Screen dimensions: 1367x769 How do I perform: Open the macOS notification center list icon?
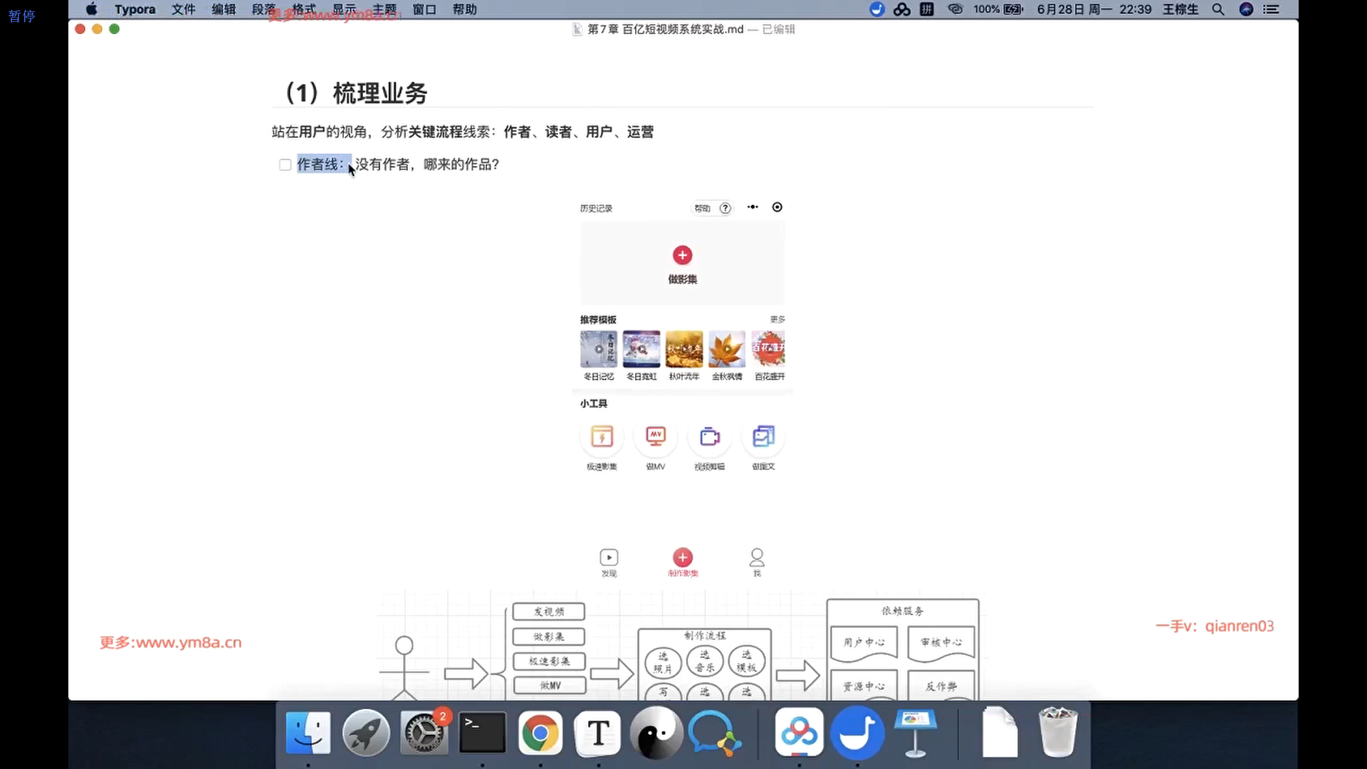click(1271, 9)
